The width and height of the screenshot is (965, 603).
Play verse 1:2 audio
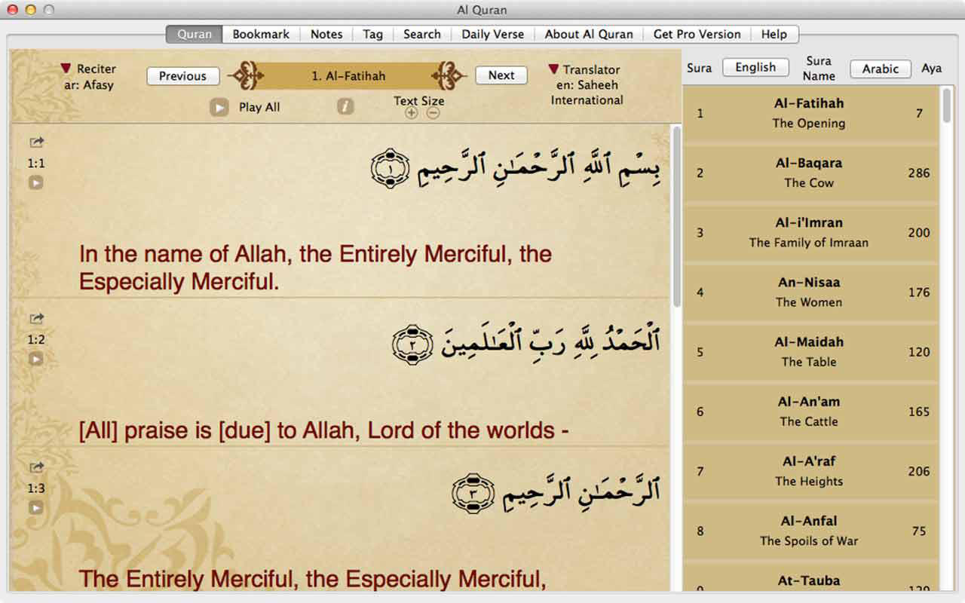pyautogui.click(x=36, y=359)
